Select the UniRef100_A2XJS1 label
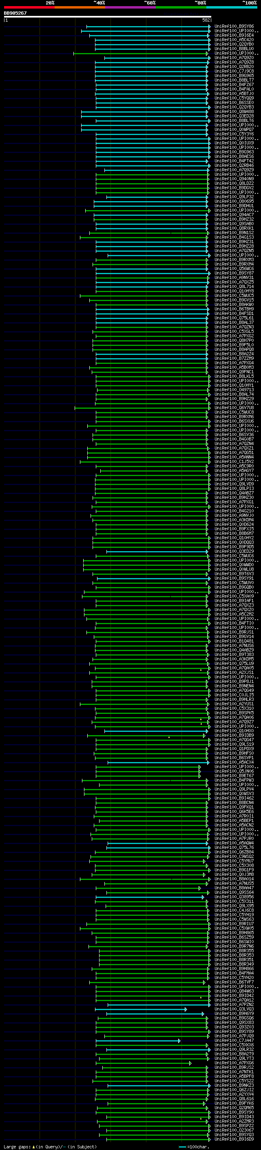The height and width of the screenshot is (1150, 261). [x=234, y=673]
